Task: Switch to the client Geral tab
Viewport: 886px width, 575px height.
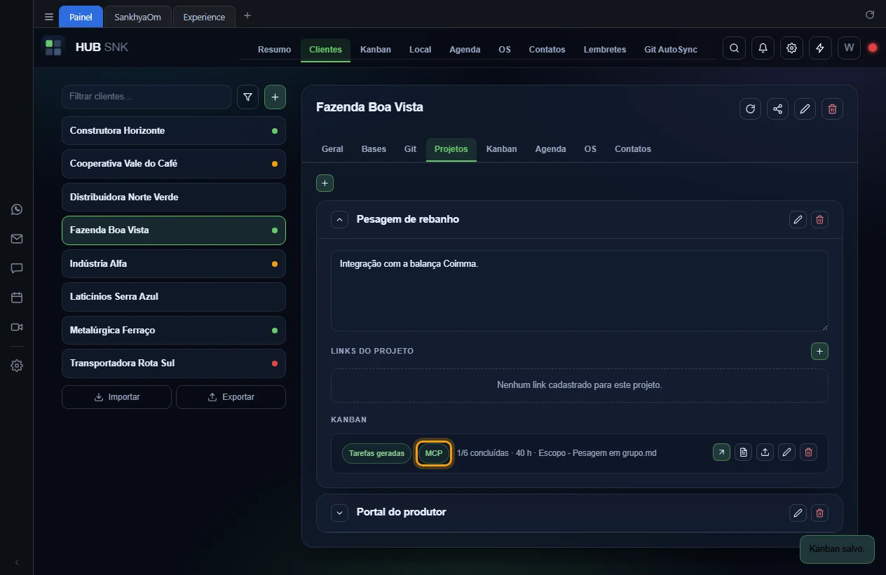Action: [x=332, y=149]
